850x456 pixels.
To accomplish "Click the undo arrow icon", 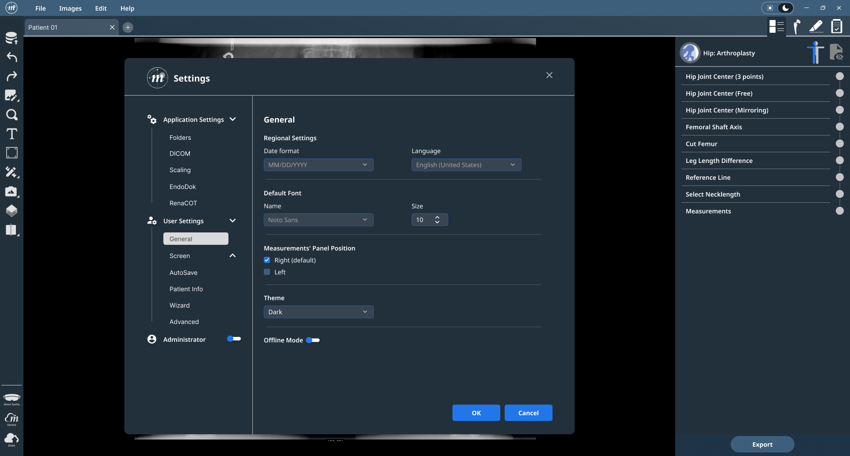I will (12, 57).
